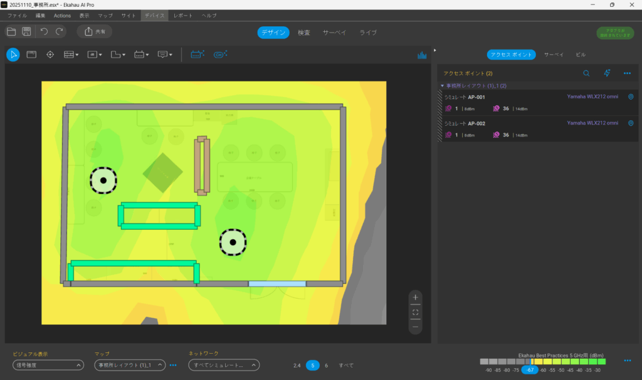Open the project folder icon
Screen dimensions: 642x380
pos(11,31)
